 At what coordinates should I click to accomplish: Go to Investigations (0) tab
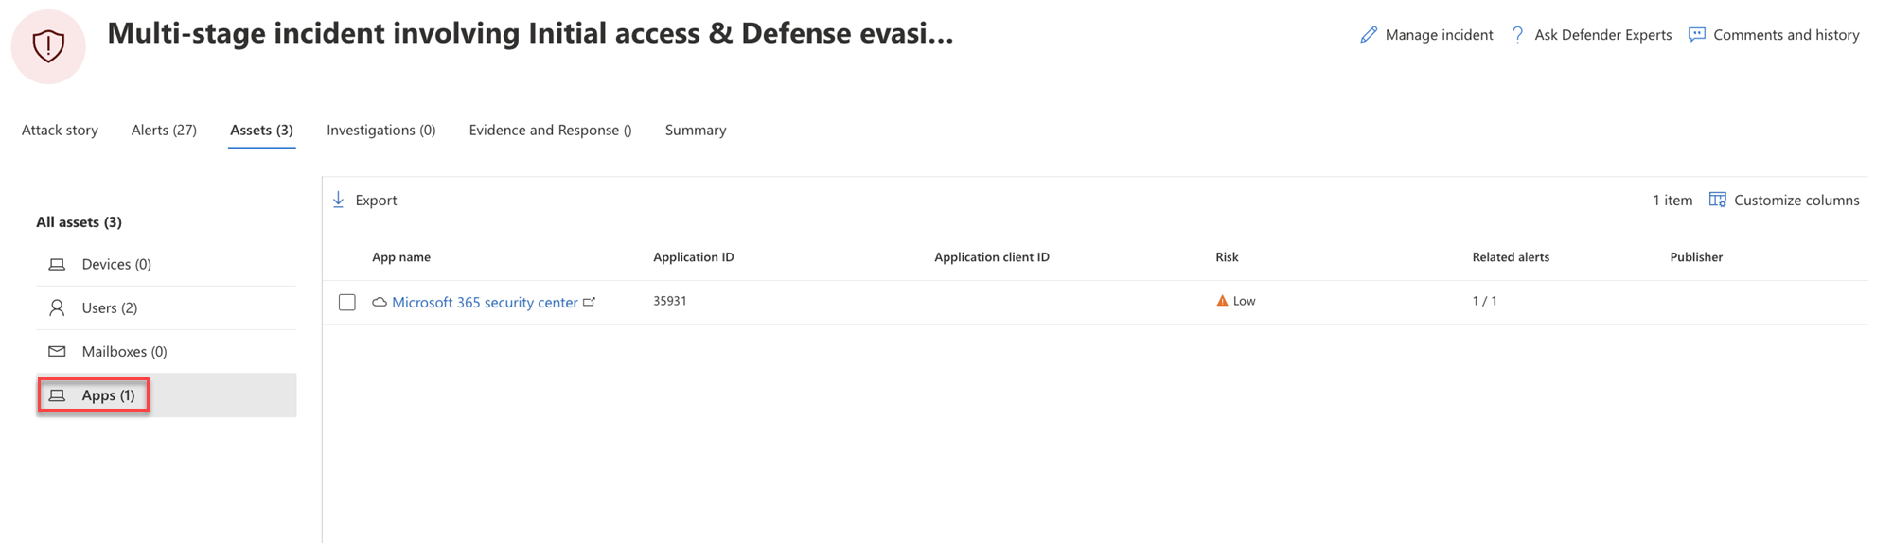click(380, 131)
